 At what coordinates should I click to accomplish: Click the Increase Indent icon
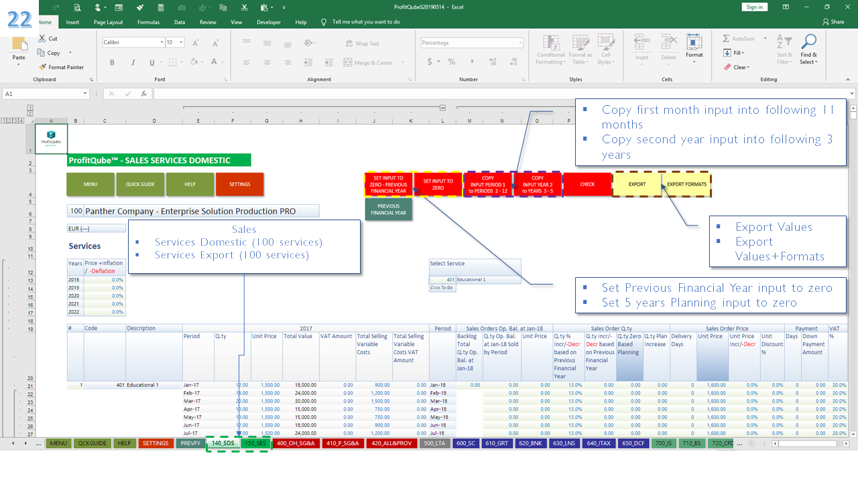[x=328, y=62]
